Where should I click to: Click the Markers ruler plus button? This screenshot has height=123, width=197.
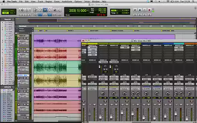tap(33, 31)
